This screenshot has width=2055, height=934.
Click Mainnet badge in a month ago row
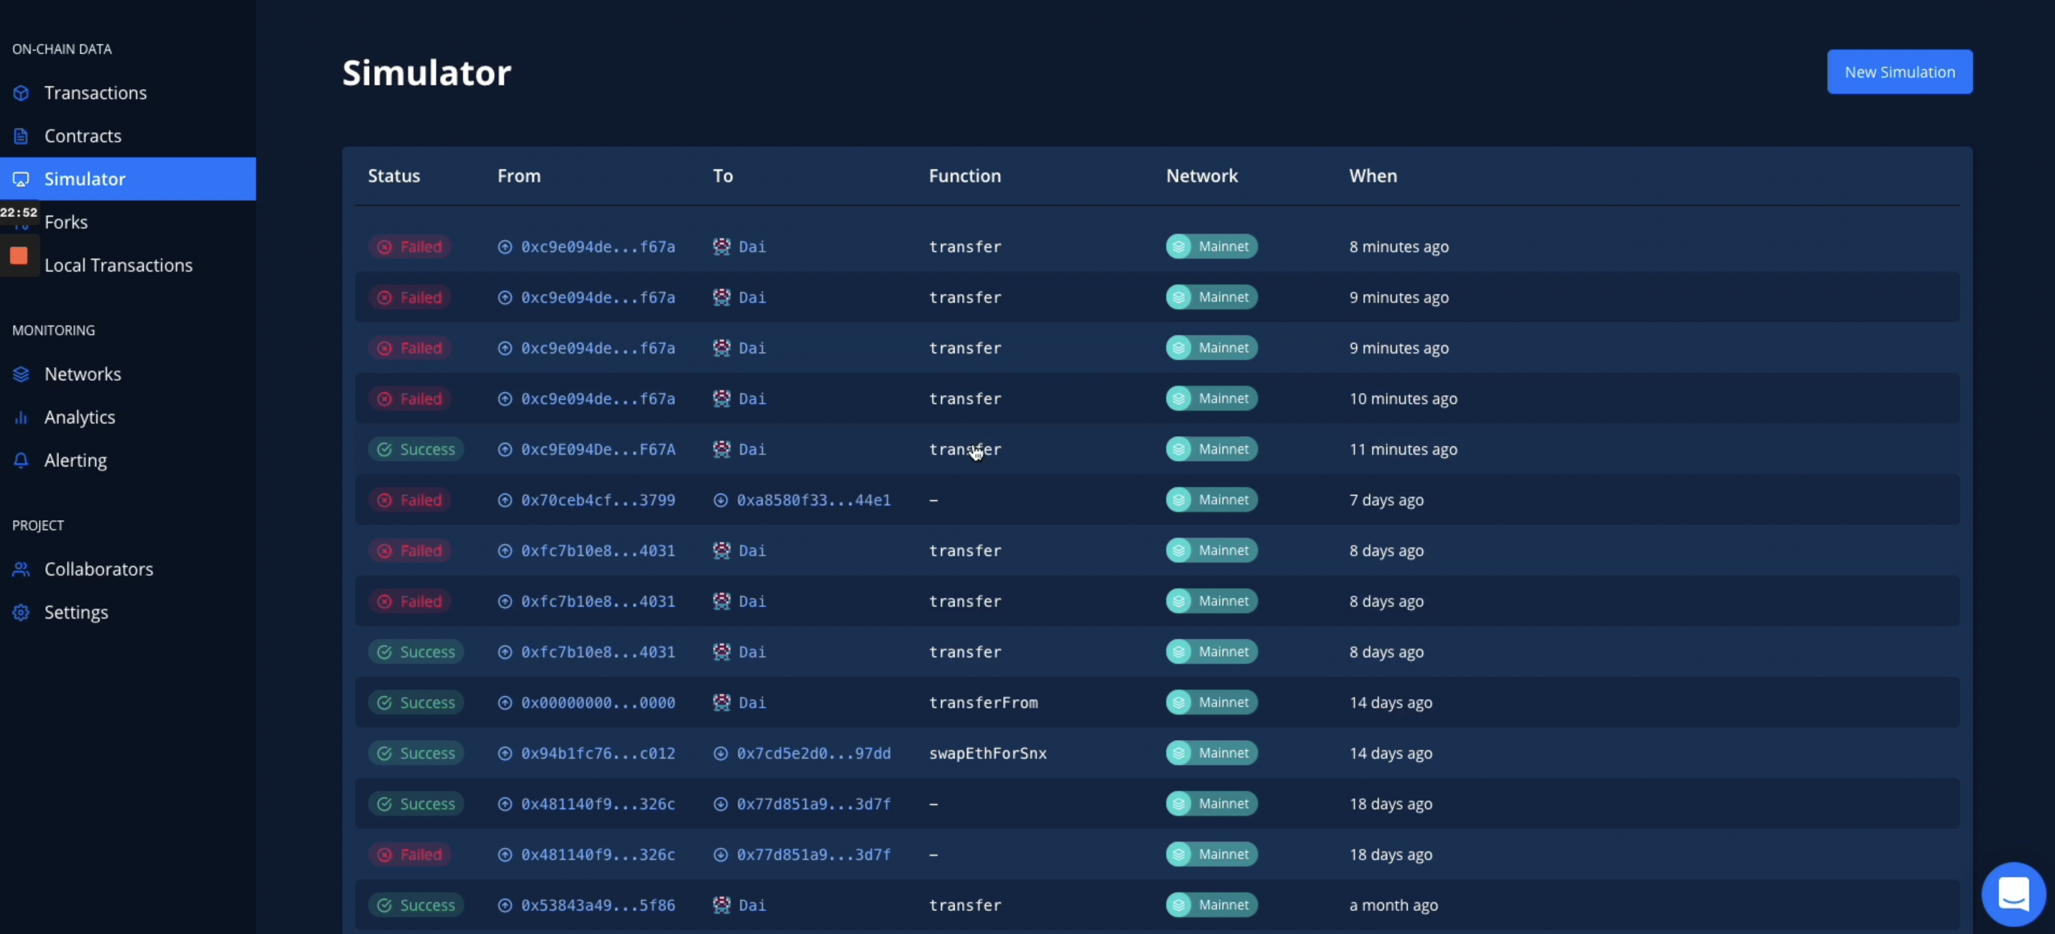[1212, 905]
